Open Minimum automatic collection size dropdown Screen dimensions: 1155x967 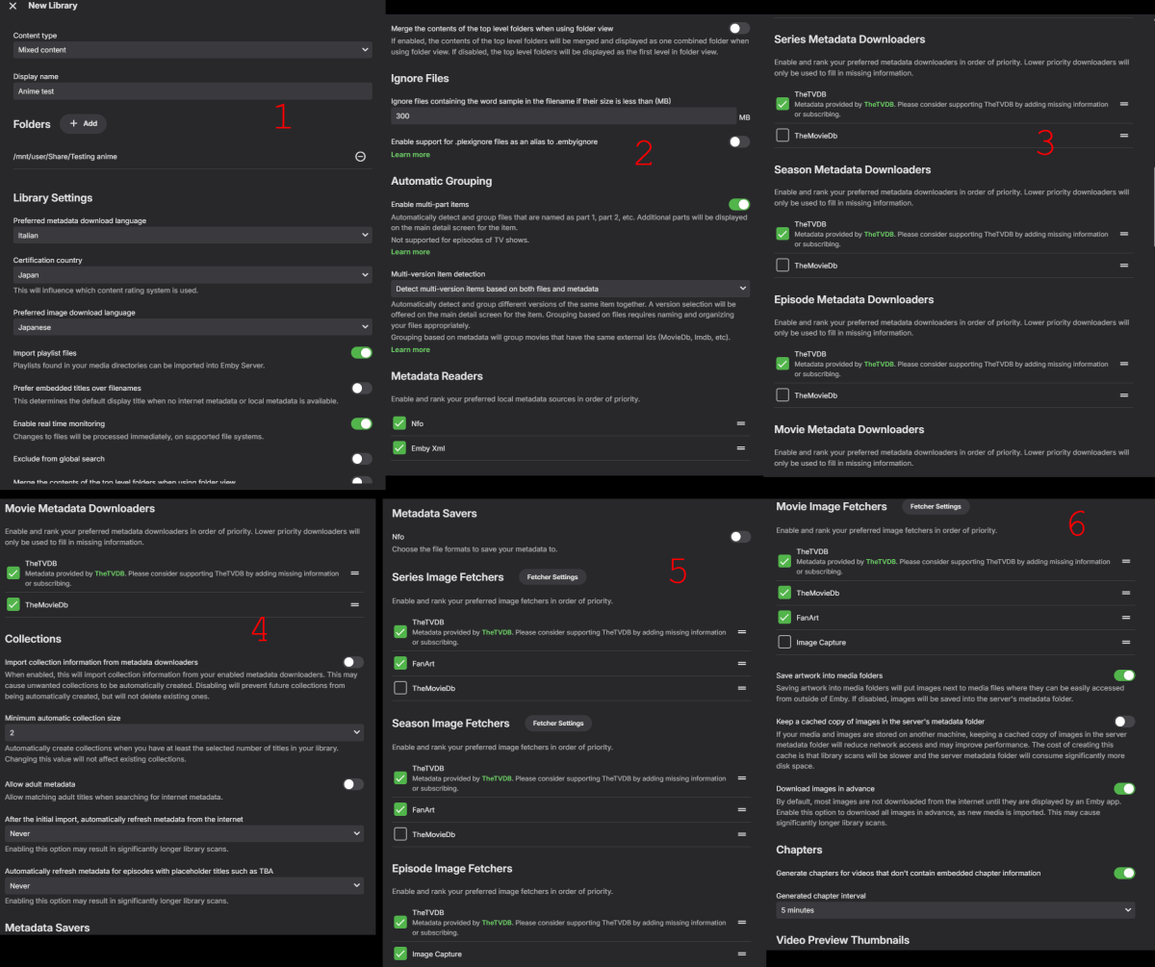[x=185, y=733]
